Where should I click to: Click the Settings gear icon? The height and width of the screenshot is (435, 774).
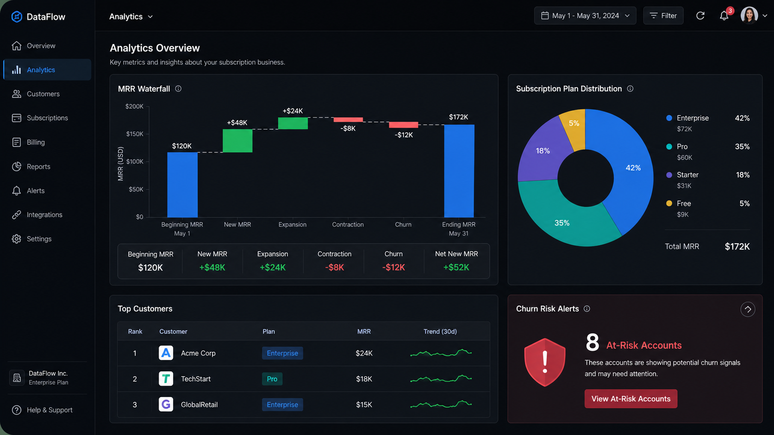[x=17, y=239]
